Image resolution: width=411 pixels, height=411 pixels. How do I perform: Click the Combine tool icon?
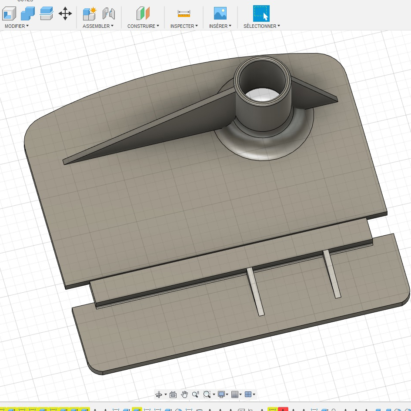point(27,13)
